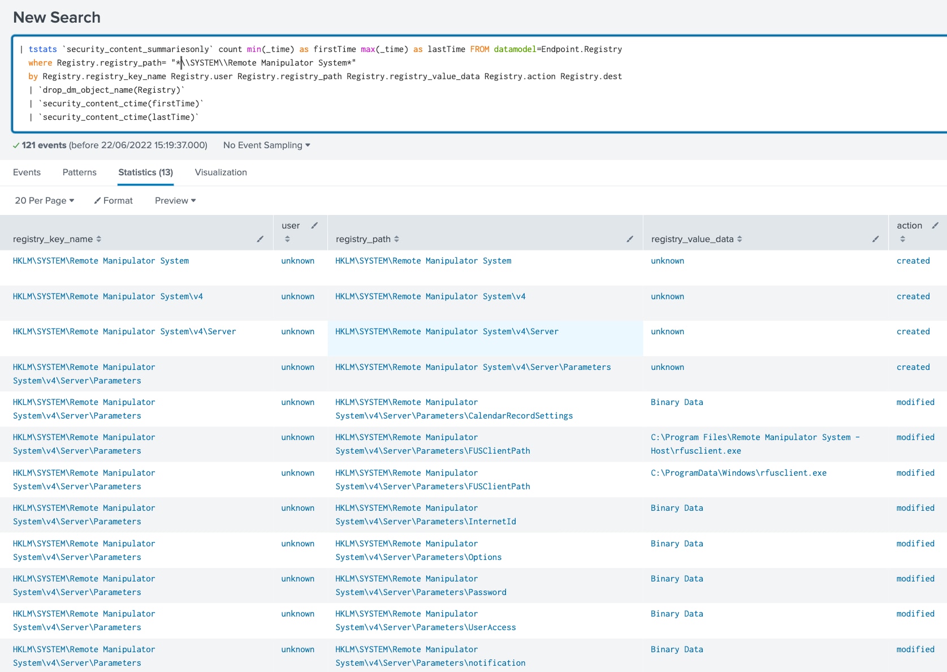
Task: Sort the registry_path column
Action: pyautogui.click(x=396, y=239)
